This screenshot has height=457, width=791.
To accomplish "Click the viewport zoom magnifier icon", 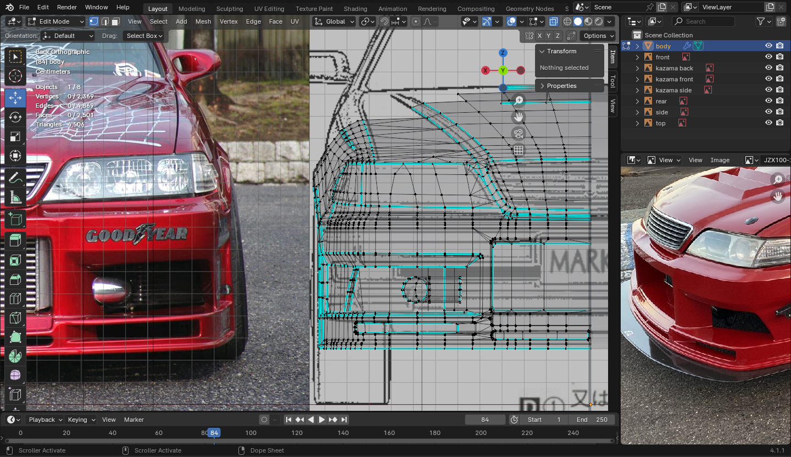I will [x=519, y=100].
